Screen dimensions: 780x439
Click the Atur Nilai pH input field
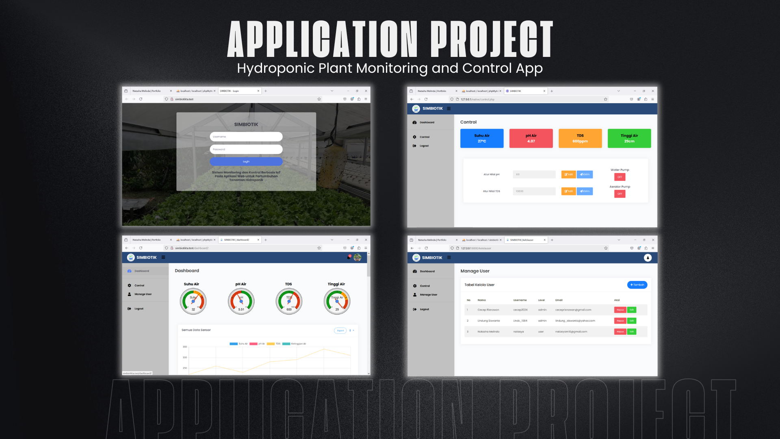point(534,174)
